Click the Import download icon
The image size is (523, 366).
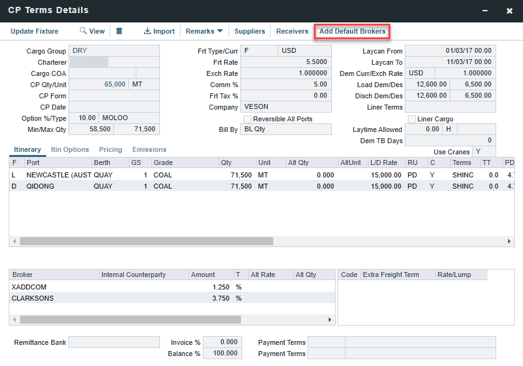point(148,31)
